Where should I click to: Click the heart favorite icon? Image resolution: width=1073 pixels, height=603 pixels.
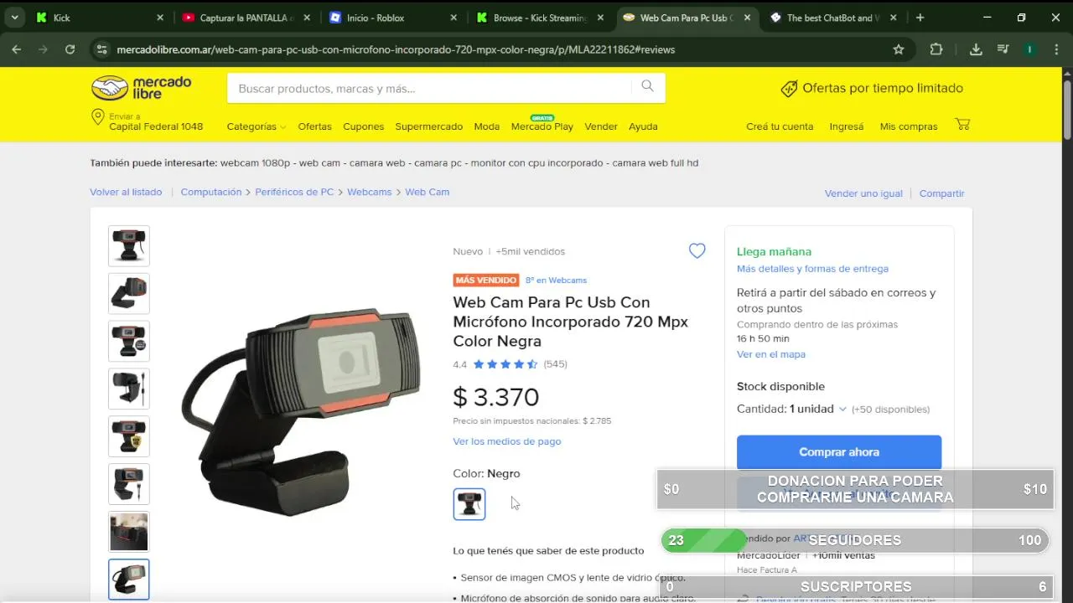697,250
